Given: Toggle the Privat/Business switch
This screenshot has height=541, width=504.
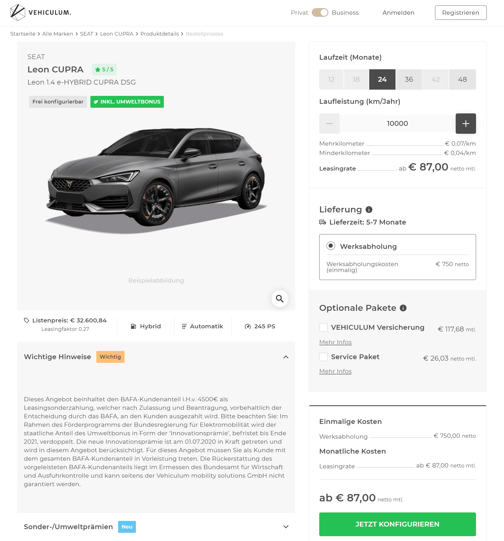Looking at the screenshot, I should [320, 13].
